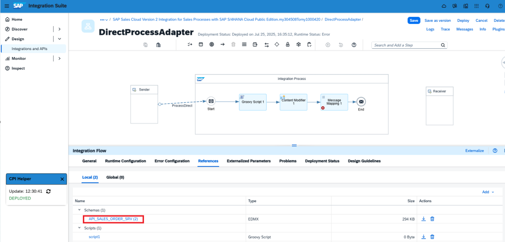The height and width of the screenshot is (242, 505).
Task: Click the Cancel button
Action: (482, 20)
